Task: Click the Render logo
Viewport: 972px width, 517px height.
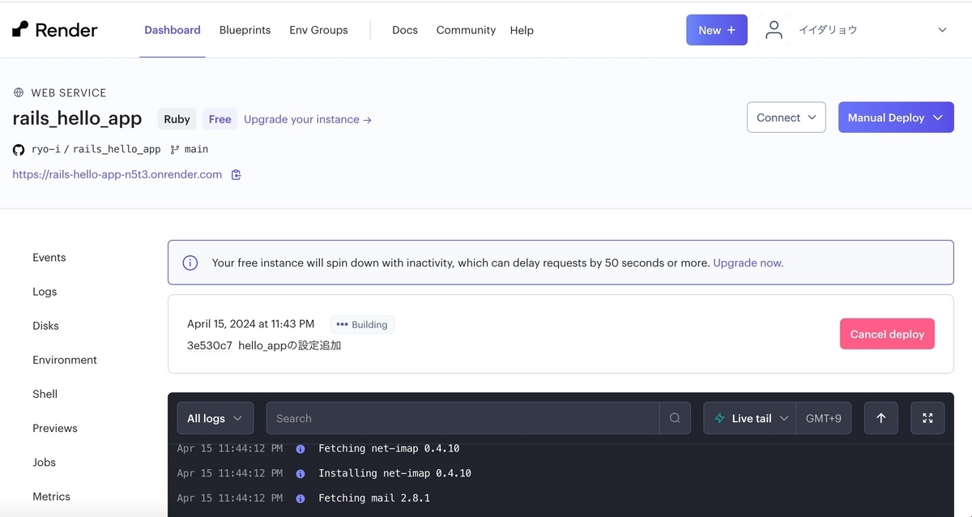Action: click(54, 30)
